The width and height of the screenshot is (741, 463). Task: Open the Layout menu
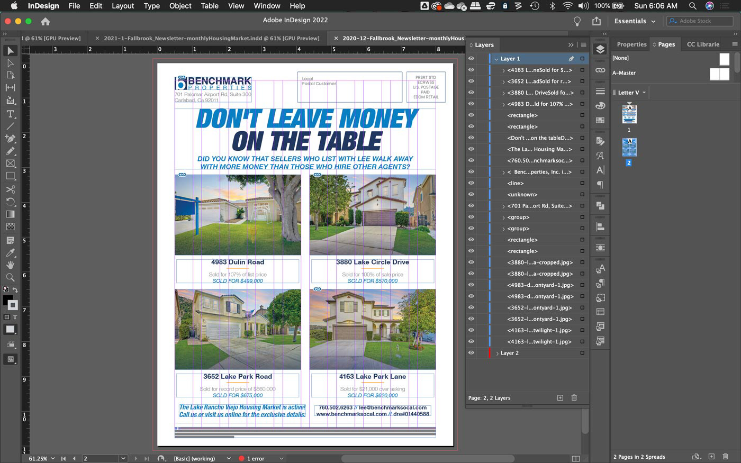[x=123, y=6]
